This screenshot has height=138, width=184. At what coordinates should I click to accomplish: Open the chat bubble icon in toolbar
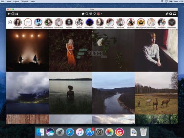(x=171, y=14)
